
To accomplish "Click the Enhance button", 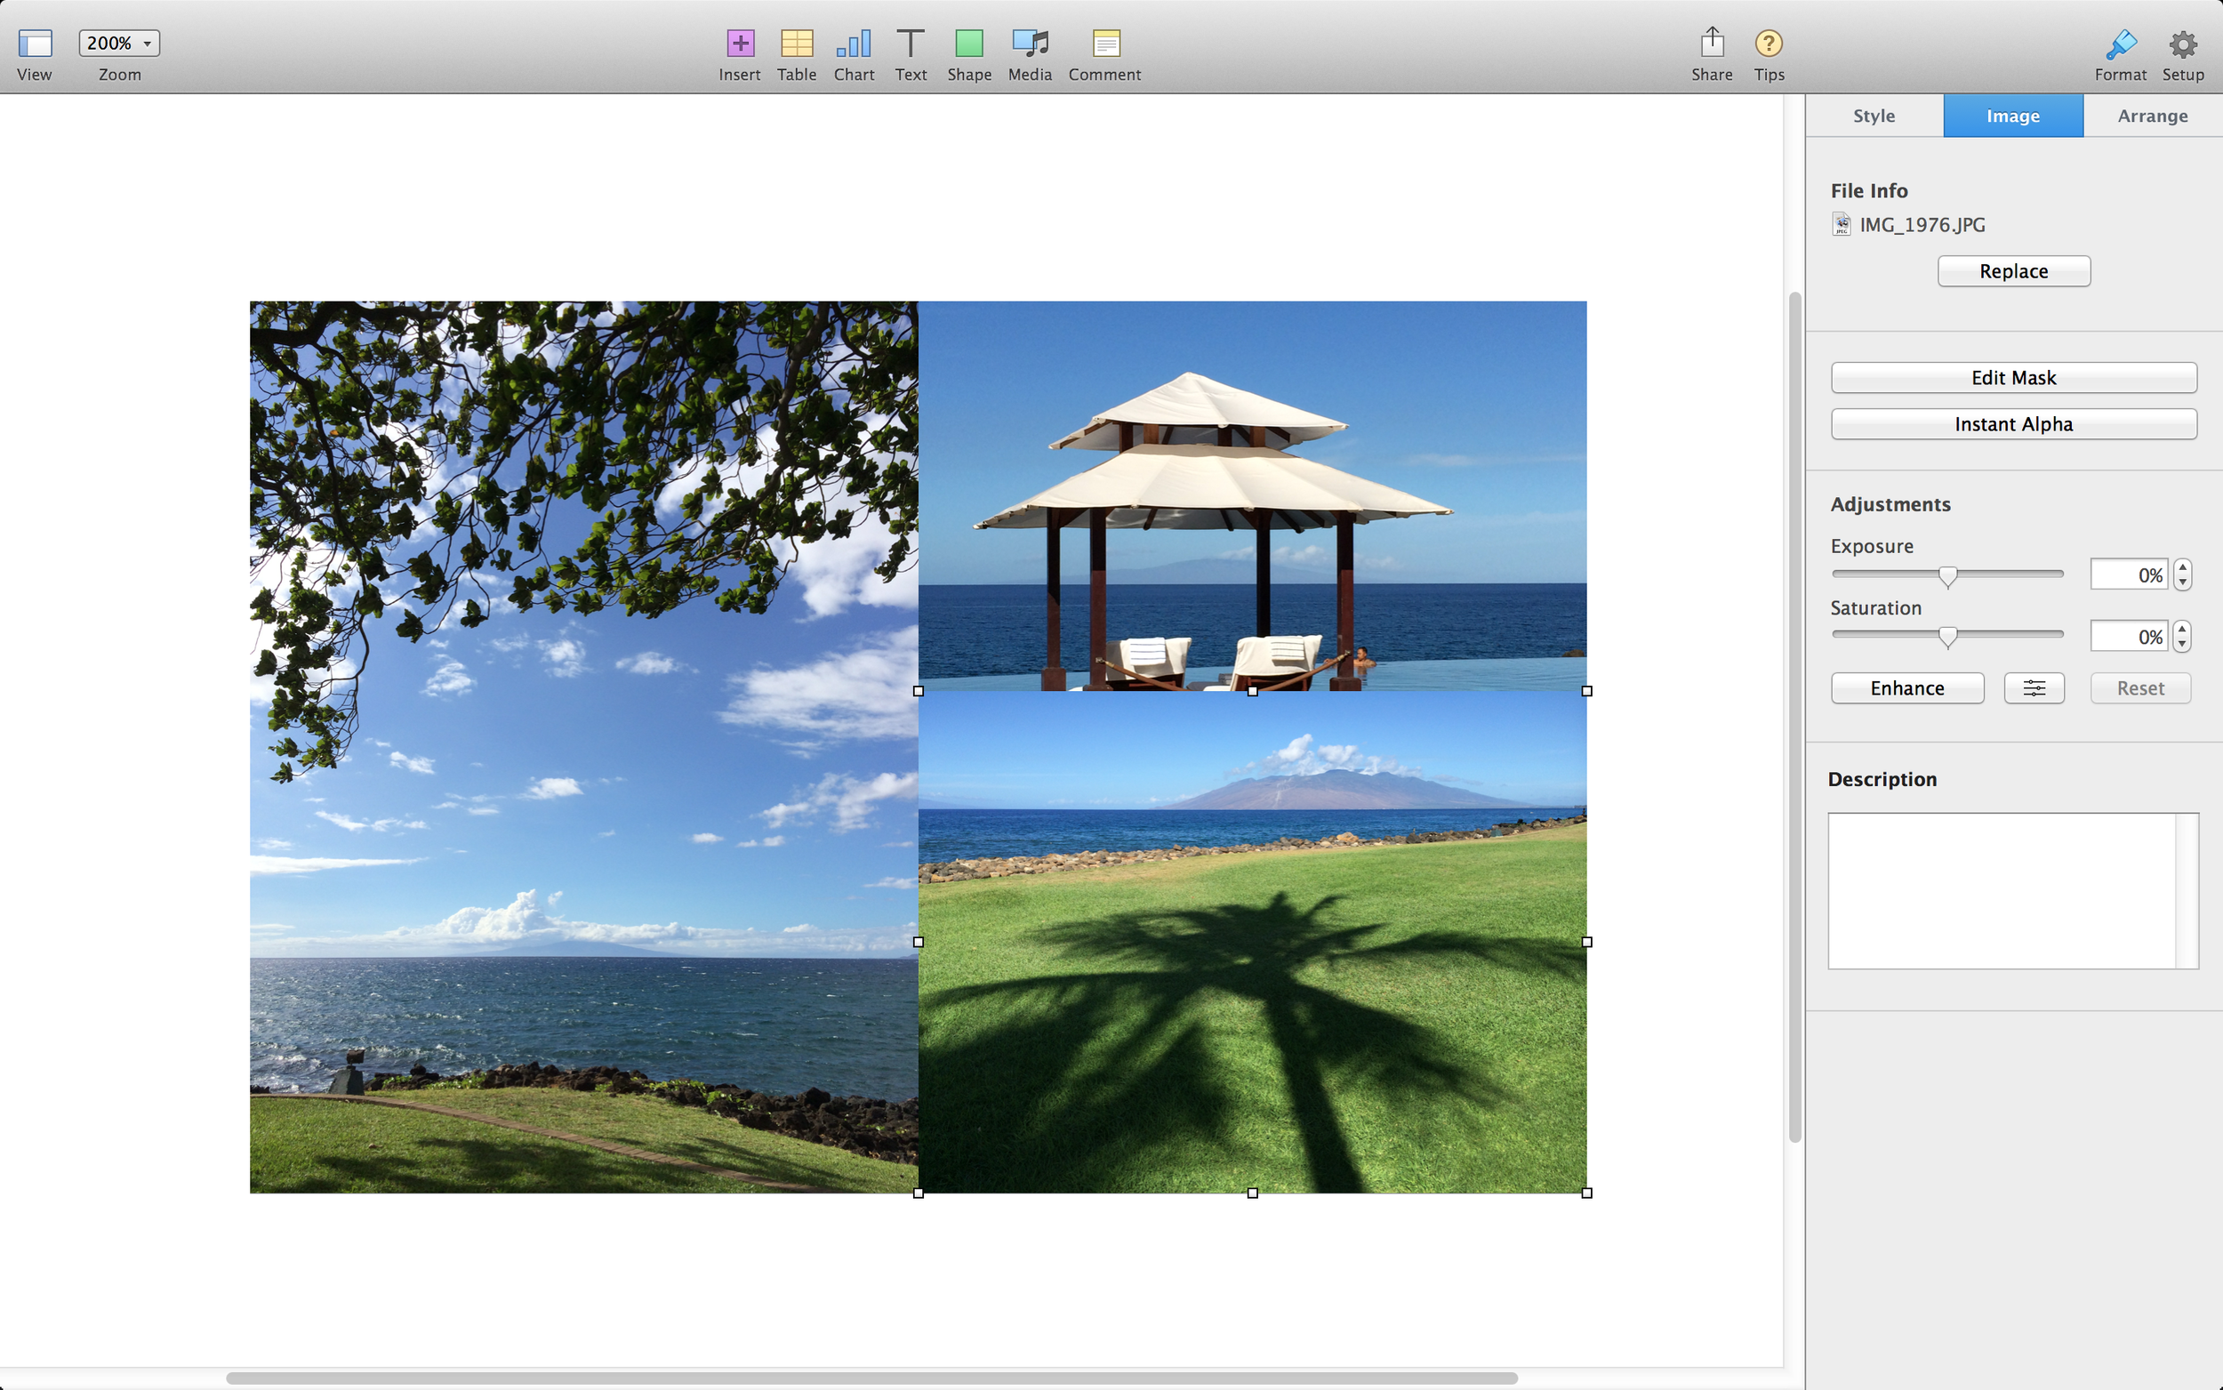I will click(1906, 687).
